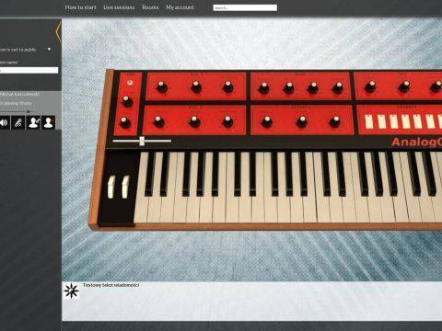This screenshot has height=331, width=442.
Task: Open the My account link
Action: tap(180, 7)
